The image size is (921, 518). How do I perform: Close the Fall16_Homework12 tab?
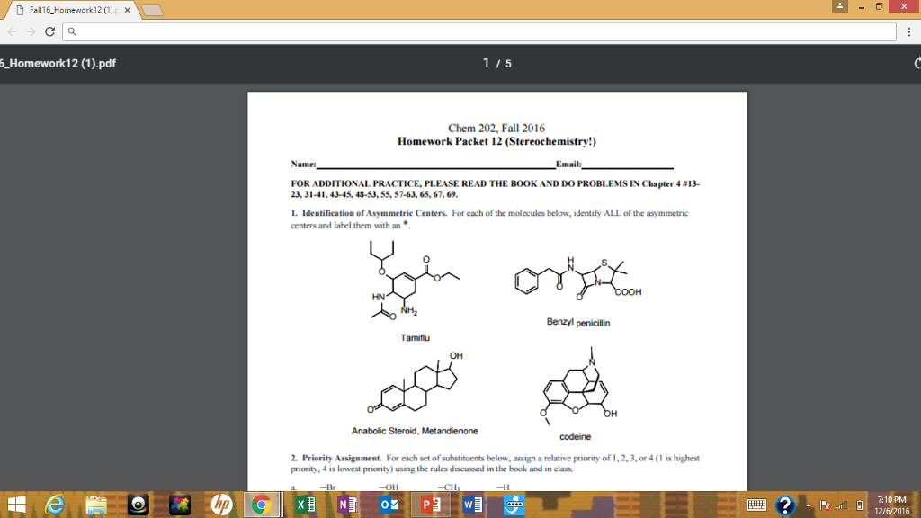[x=128, y=10]
